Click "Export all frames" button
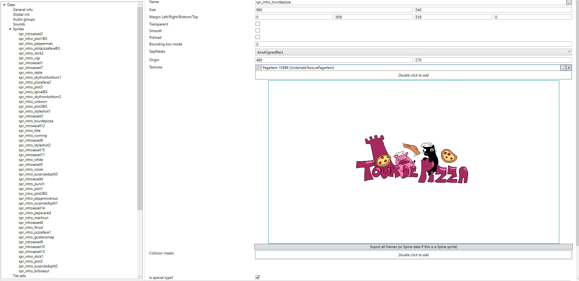The image size is (579, 281). 413,247
